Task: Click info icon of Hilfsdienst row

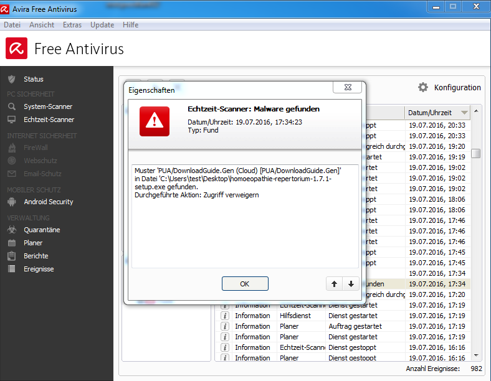Action: 224,316
